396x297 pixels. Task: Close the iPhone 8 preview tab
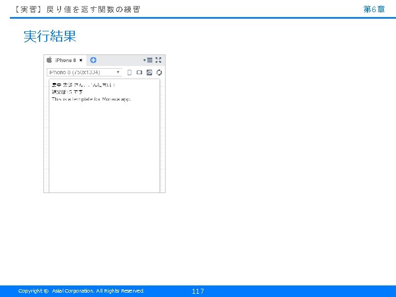(x=81, y=60)
